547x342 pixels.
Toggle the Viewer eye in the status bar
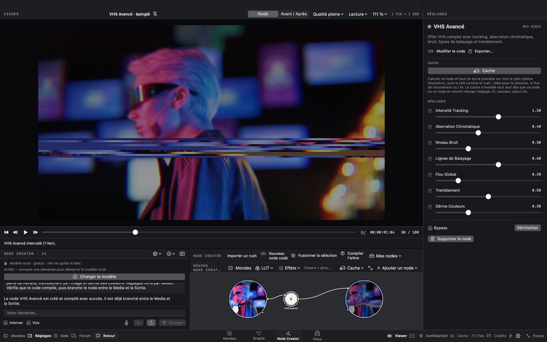(x=389, y=336)
